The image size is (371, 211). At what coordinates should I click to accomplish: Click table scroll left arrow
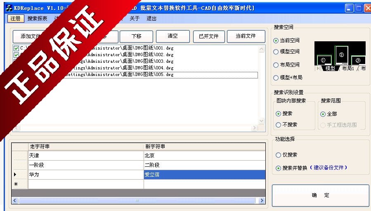[15, 201]
